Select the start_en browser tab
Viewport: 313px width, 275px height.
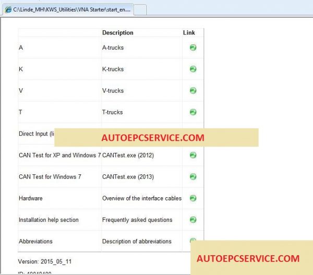click(68, 9)
